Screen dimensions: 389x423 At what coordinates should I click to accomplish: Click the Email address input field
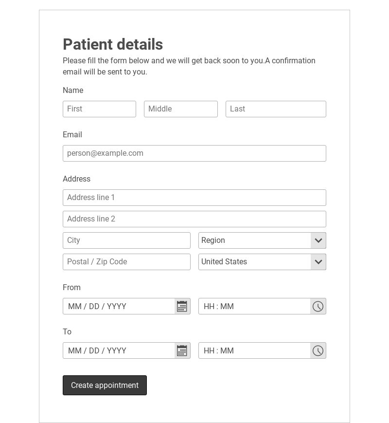coord(194,153)
